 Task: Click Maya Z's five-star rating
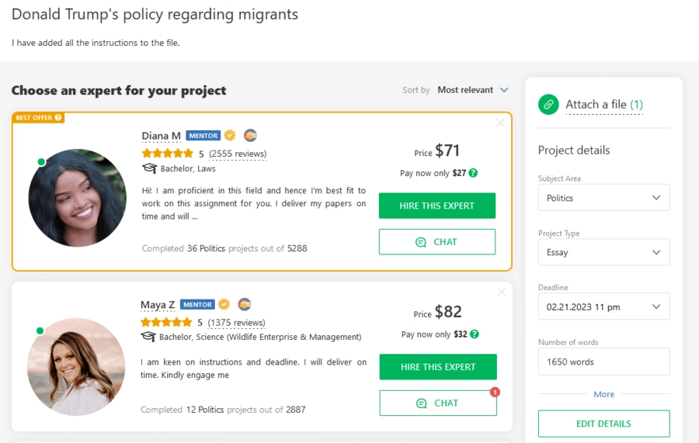pos(166,322)
